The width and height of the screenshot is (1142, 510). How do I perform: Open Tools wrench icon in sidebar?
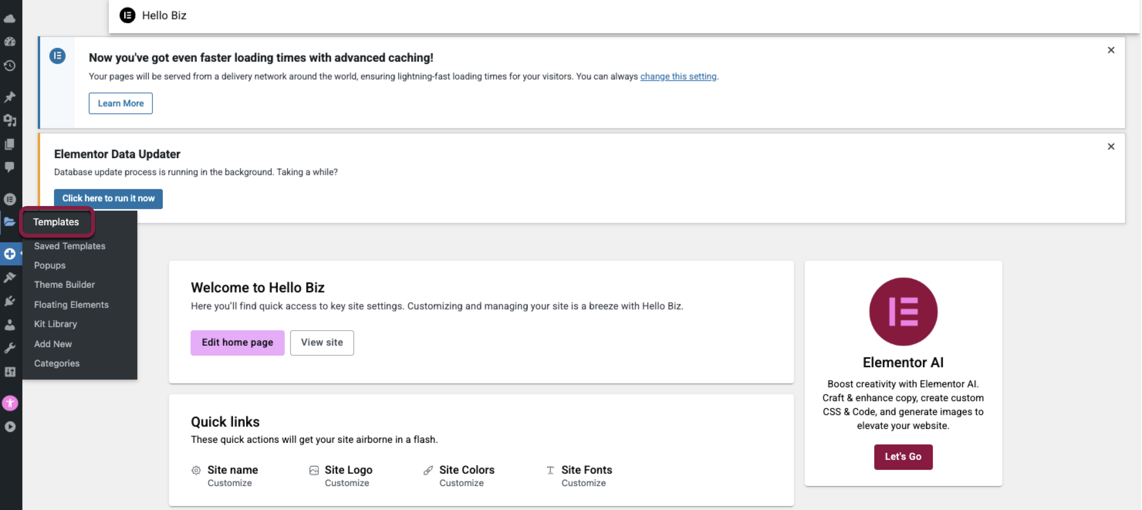(x=10, y=348)
